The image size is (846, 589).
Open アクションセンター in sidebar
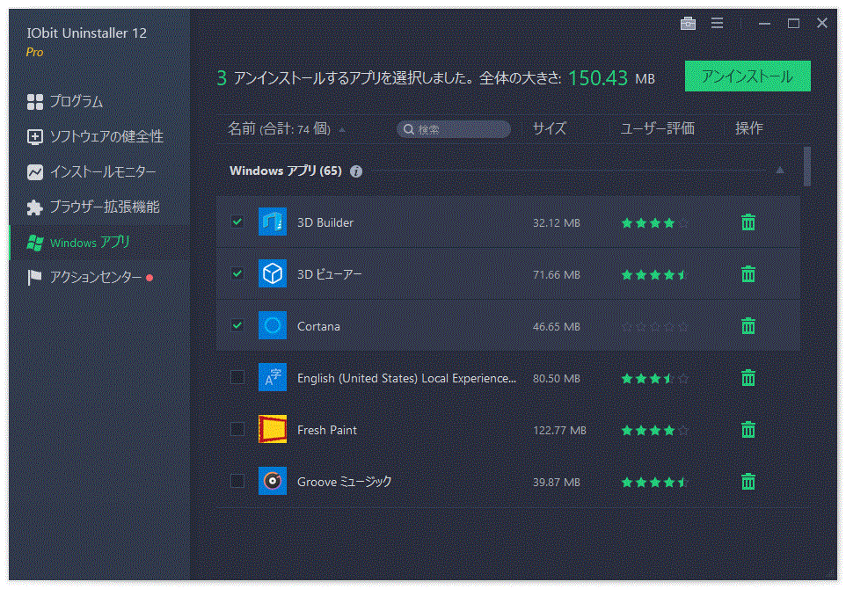tap(98, 277)
